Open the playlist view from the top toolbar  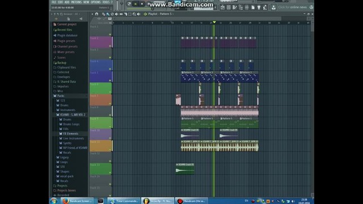coord(222,7)
